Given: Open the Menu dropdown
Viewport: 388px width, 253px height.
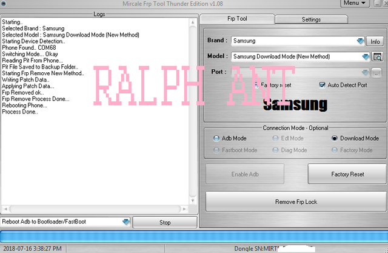Looking at the screenshot, I should [355, 3].
